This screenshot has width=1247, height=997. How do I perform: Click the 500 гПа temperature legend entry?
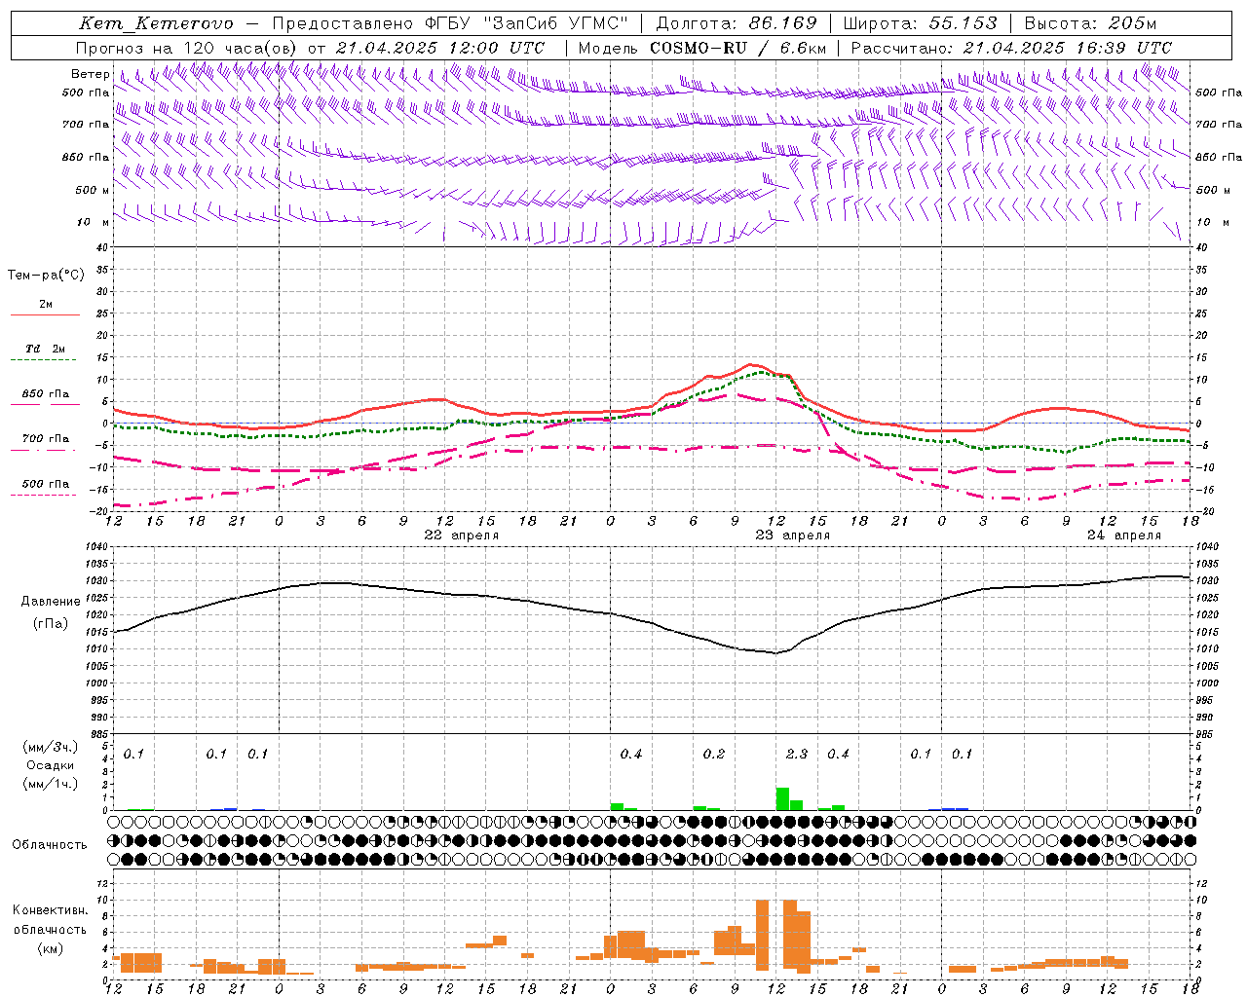point(45,484)
